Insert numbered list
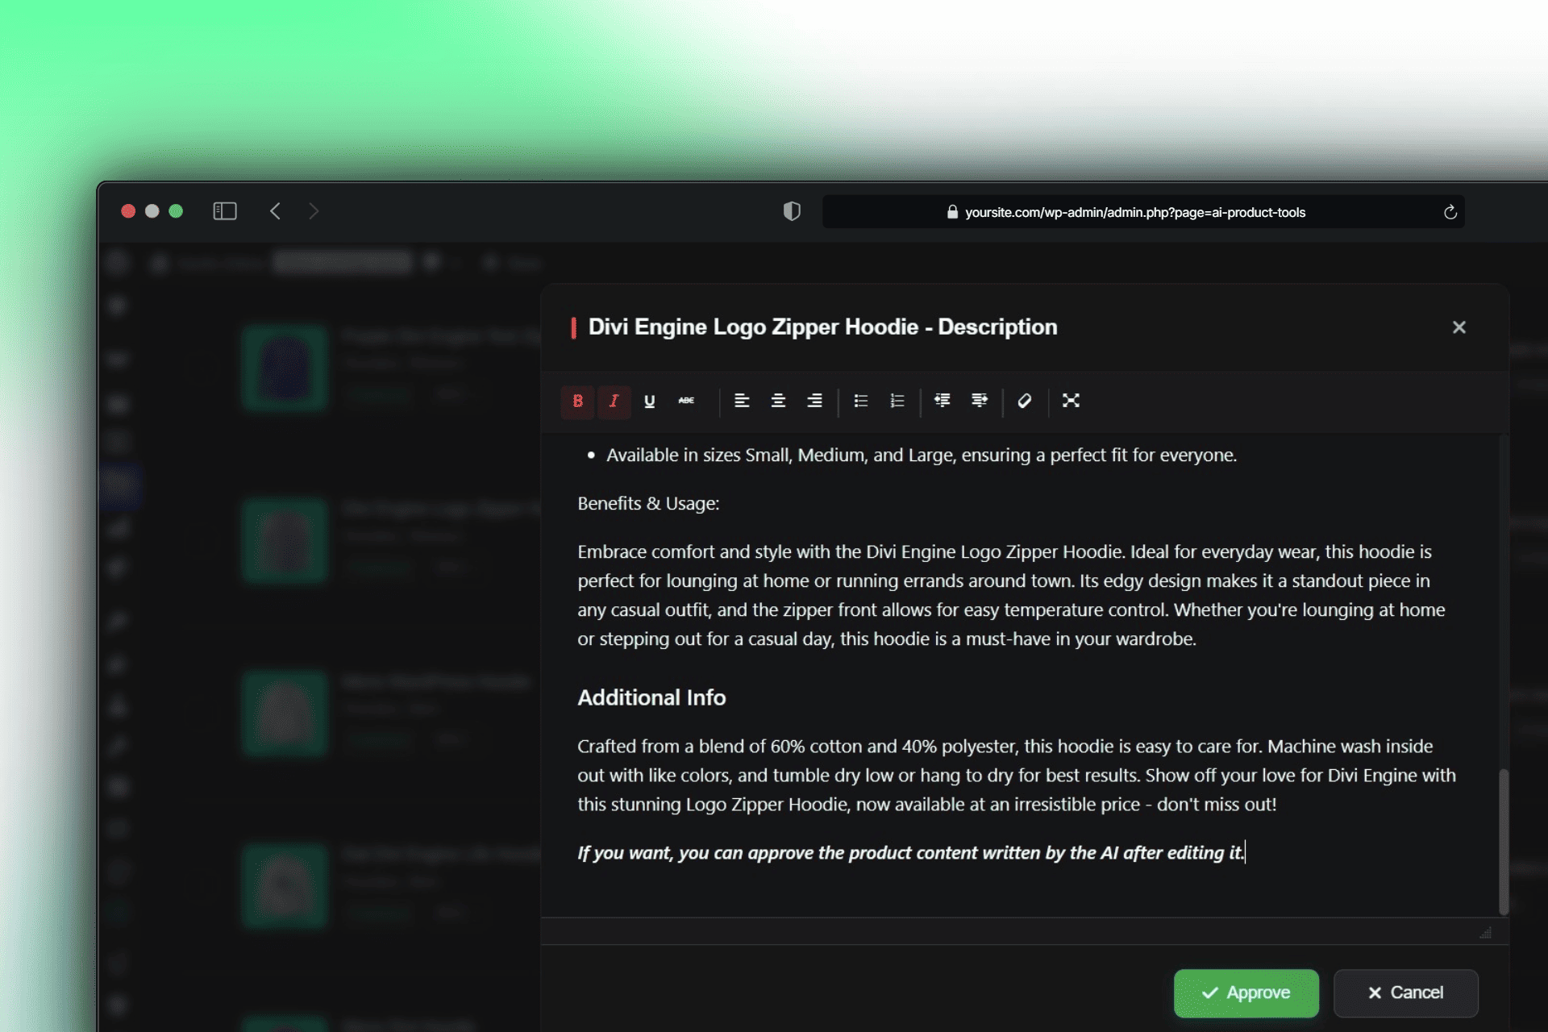 click(897, 401)
